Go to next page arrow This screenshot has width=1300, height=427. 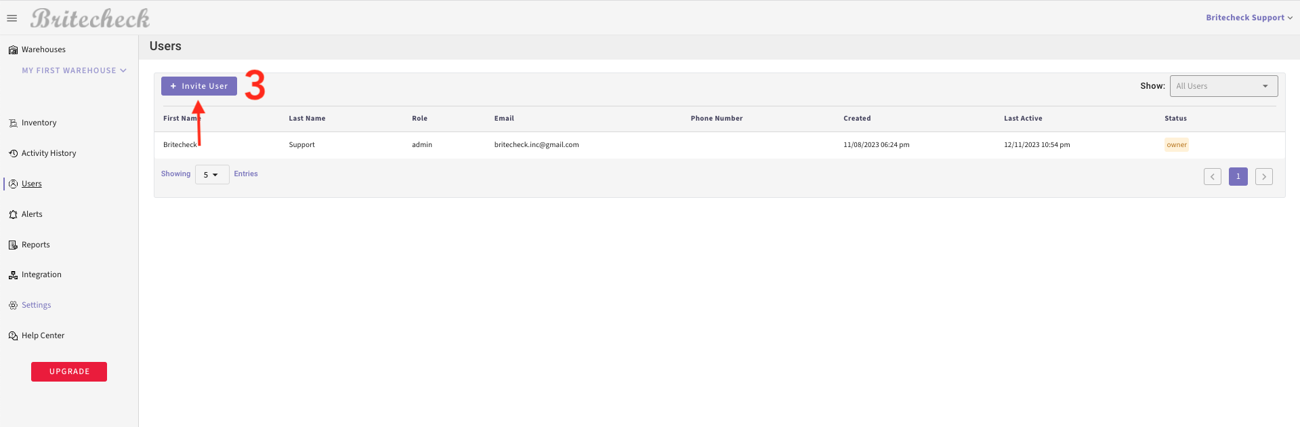(x=1264, y=177)
